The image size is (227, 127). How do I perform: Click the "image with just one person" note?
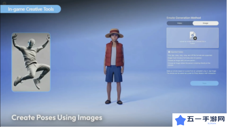[x=181, y=61]
